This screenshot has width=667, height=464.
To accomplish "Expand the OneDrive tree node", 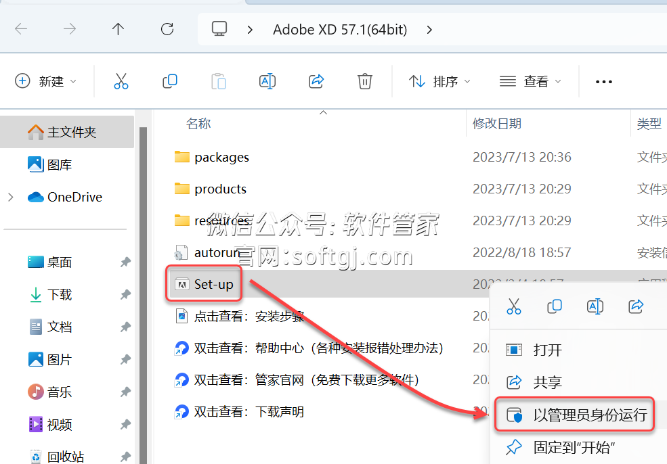I will point(11,197).
